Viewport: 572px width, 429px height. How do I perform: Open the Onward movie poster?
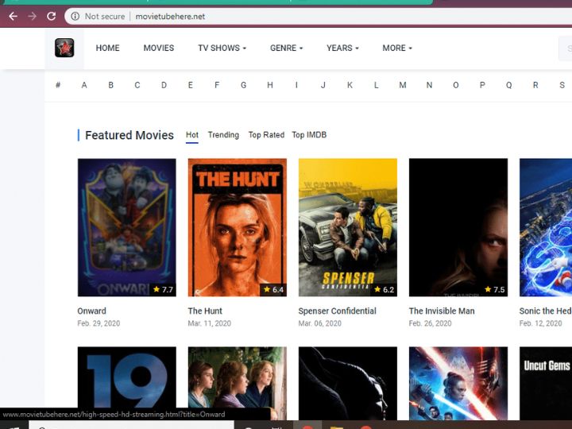tap(127, 227)
